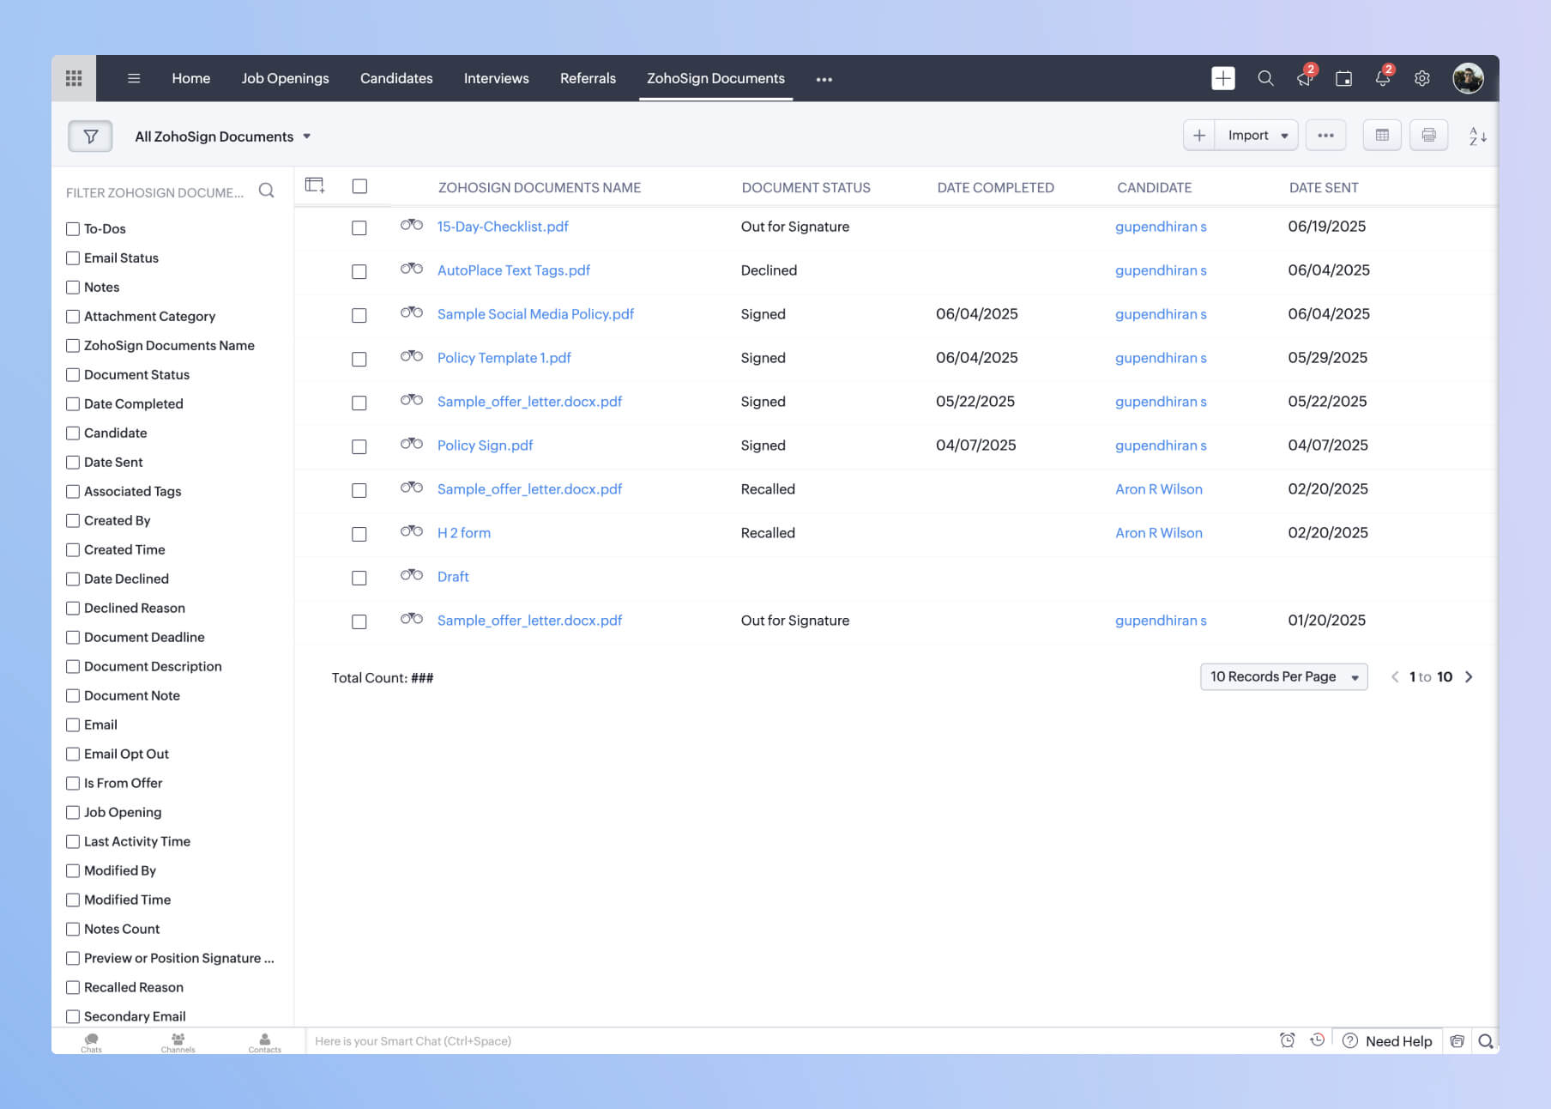Enable the Job Opening filter checkbox
The height and width of the screenshot is (1109, 1551).
pyautogui.click(x=73, y=813)
